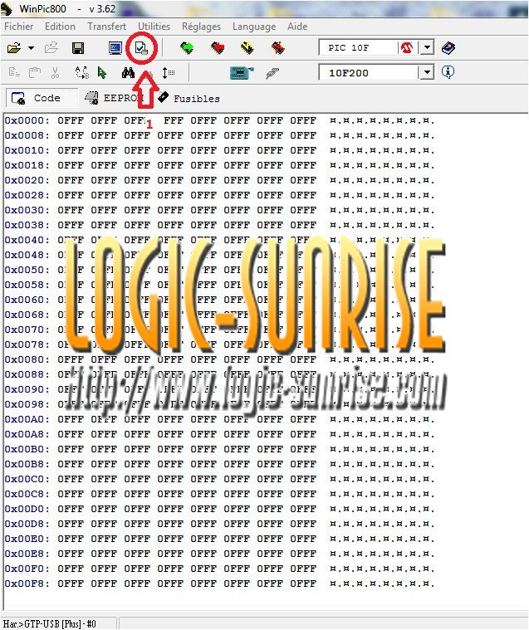Click address 0x00F8 row label
Screen dimensions: 529x630
tap(27, 584)
